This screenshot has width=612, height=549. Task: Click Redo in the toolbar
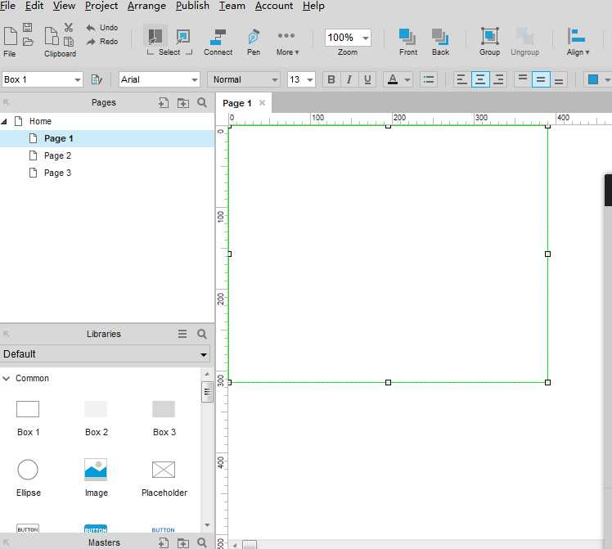[102, 42]
